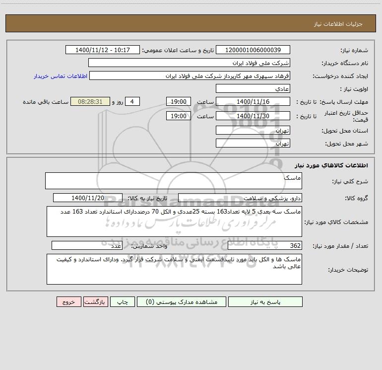Click quantity field showing 362

(265, 246)
